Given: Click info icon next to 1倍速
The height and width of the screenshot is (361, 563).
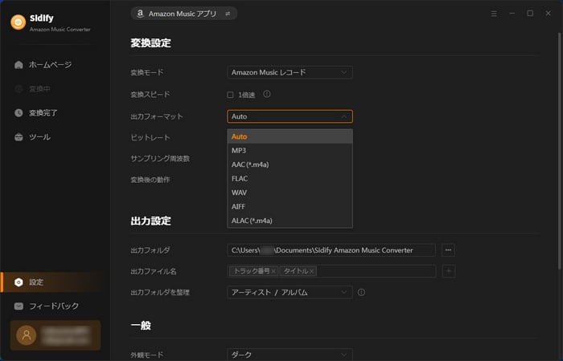Looking at the screenshot, I should [x=267, y=94].
